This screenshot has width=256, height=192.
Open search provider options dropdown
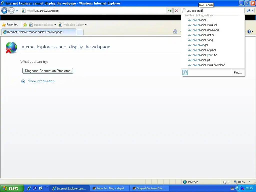[253, 10]
